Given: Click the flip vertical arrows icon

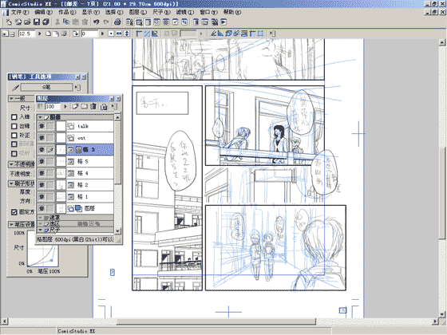Looking at the screenshot, I should coord(127,33).
